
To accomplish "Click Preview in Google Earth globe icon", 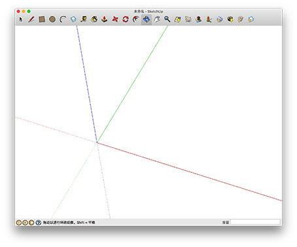I will pos(219,20).
